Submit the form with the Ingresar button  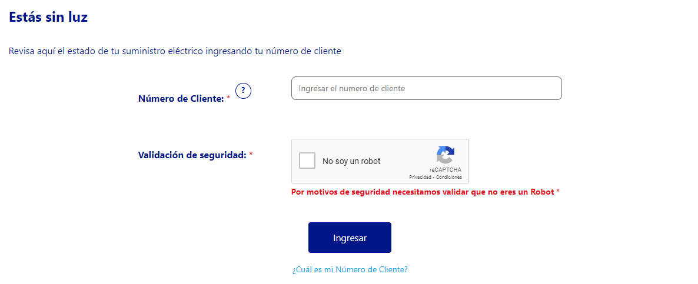350,238
